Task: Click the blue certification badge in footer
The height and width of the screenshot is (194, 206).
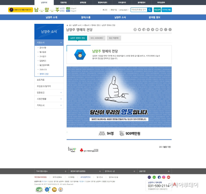Action: point(47,190)
